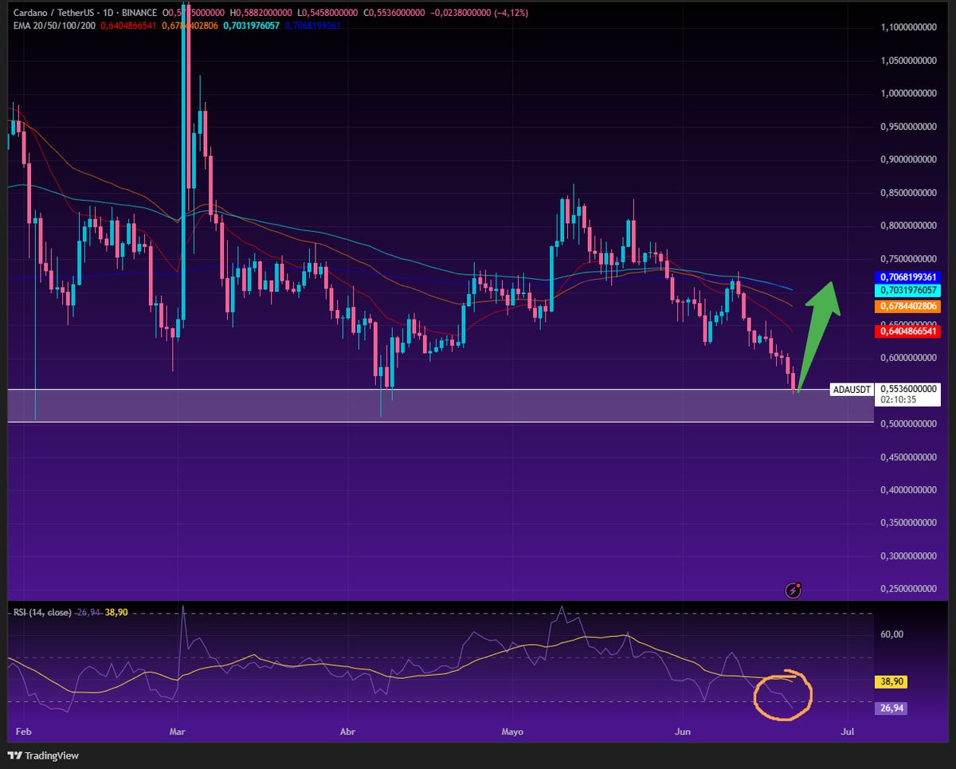This screenshot has width=956, height=769.
Task: Click the blue 0,7068199361 EMA axis label
Action: (909, 277)
